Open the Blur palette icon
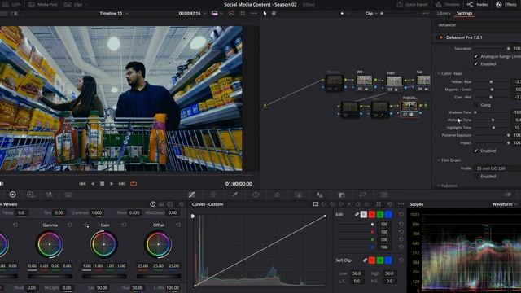This screenshot has width=521, height=293. click(320, 195)
